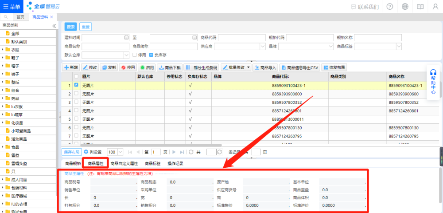Screen dimensions: 443x213
Task: Select 小可爱商品 category
Action: point(21,131)
